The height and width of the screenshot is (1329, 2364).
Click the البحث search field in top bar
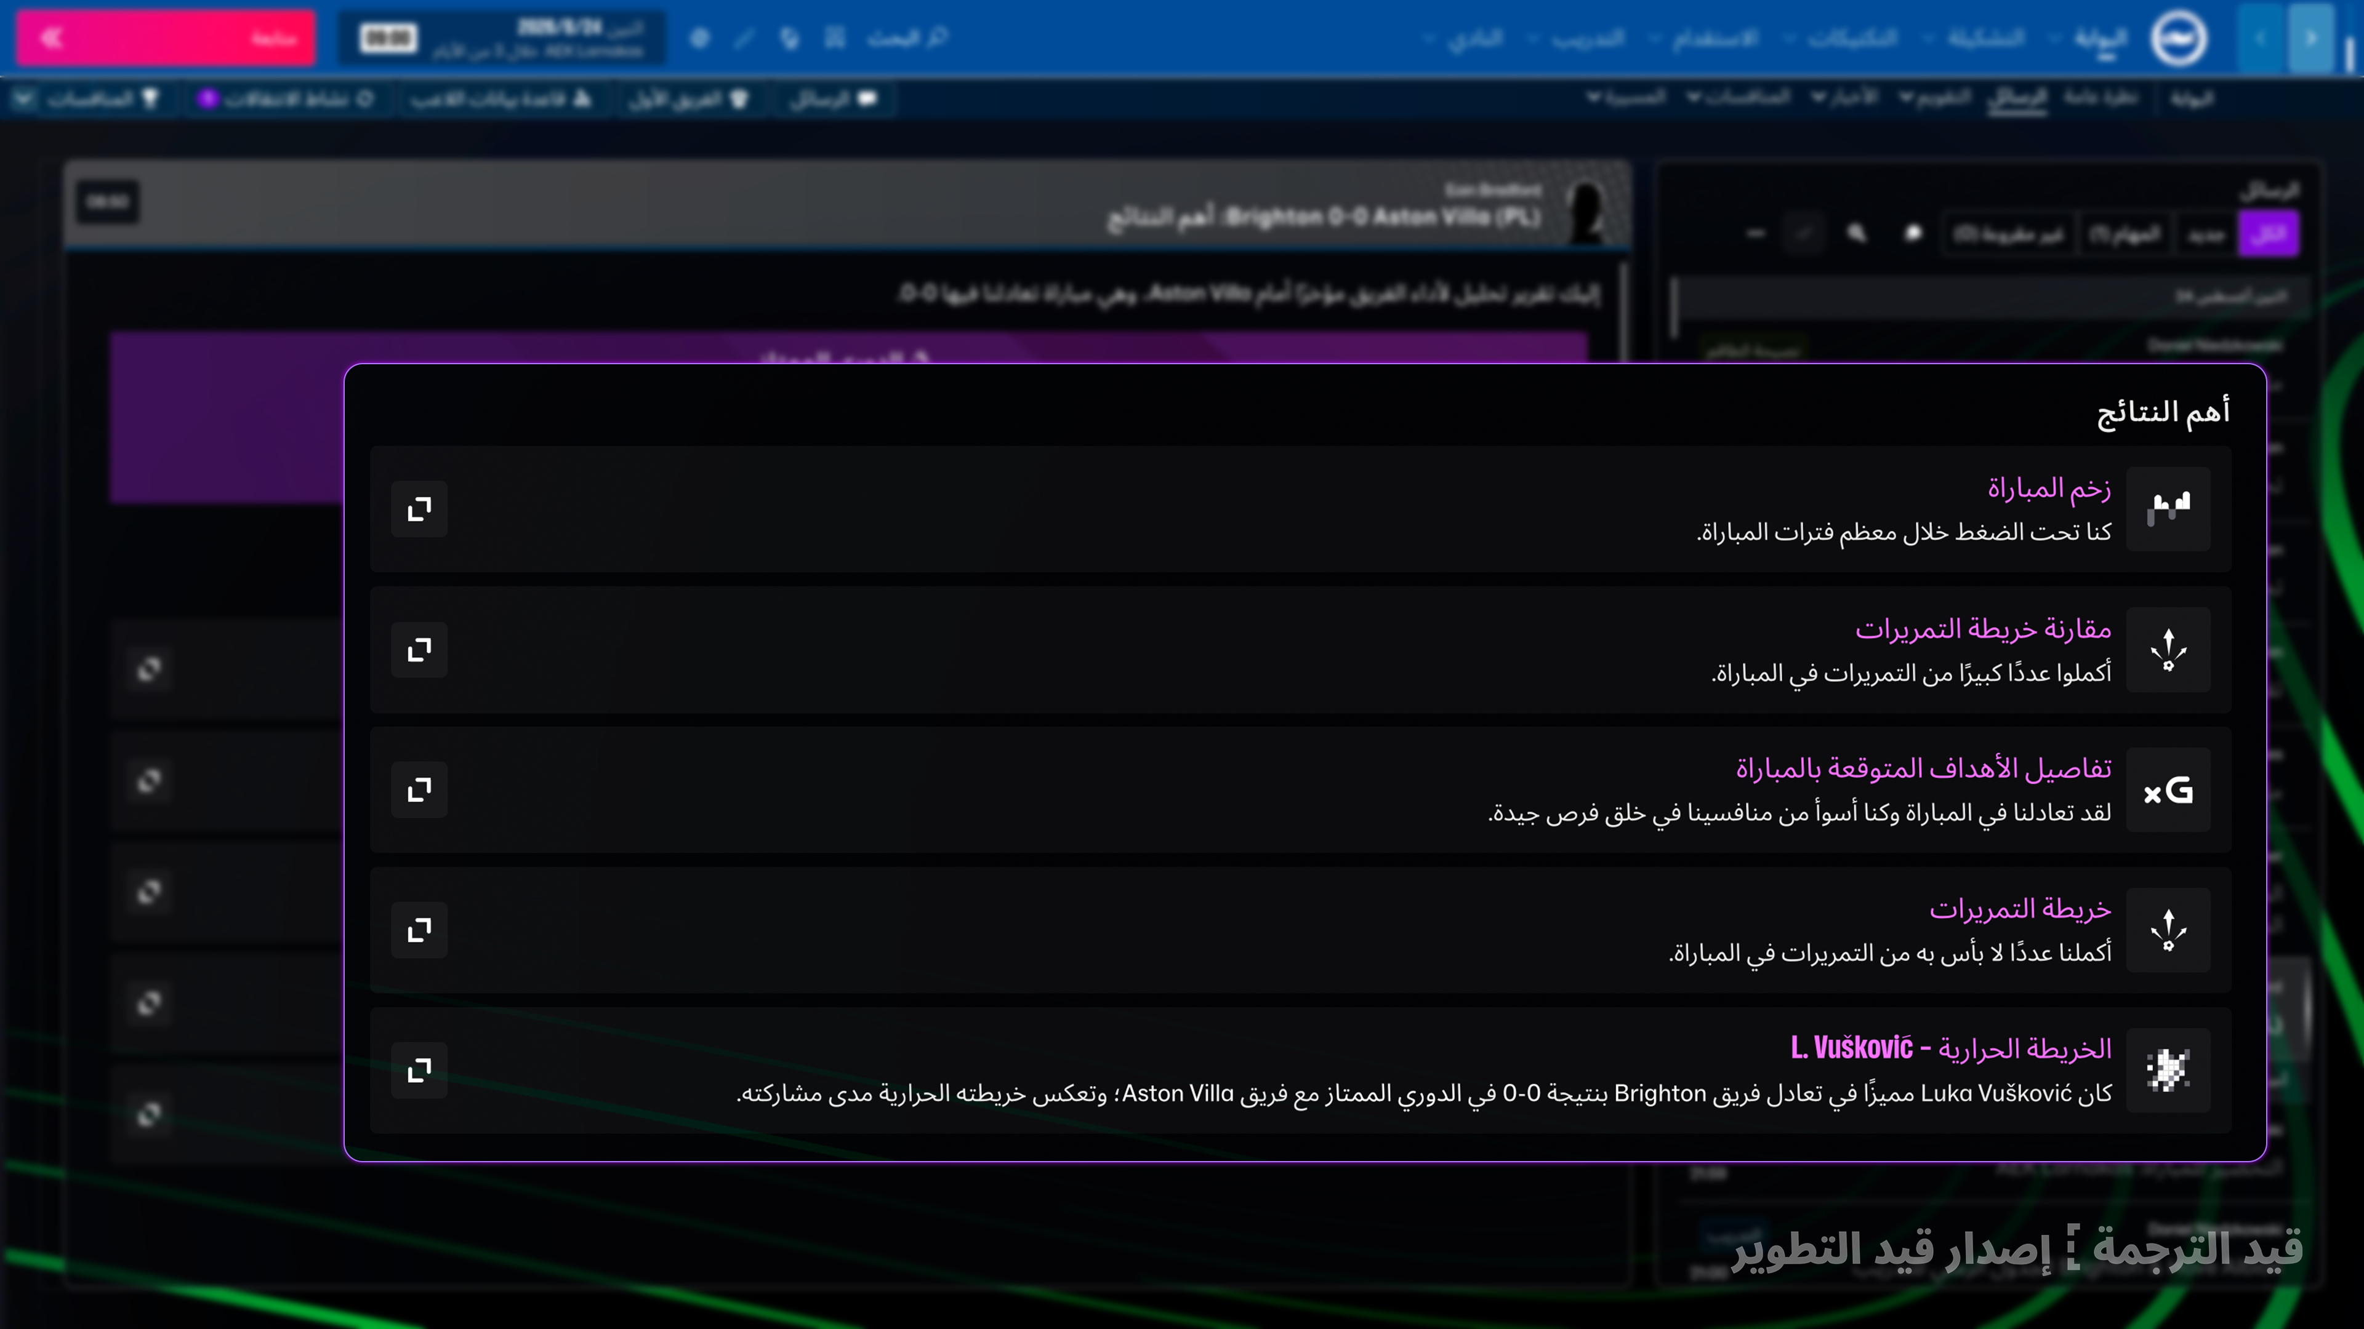[907, 38]
